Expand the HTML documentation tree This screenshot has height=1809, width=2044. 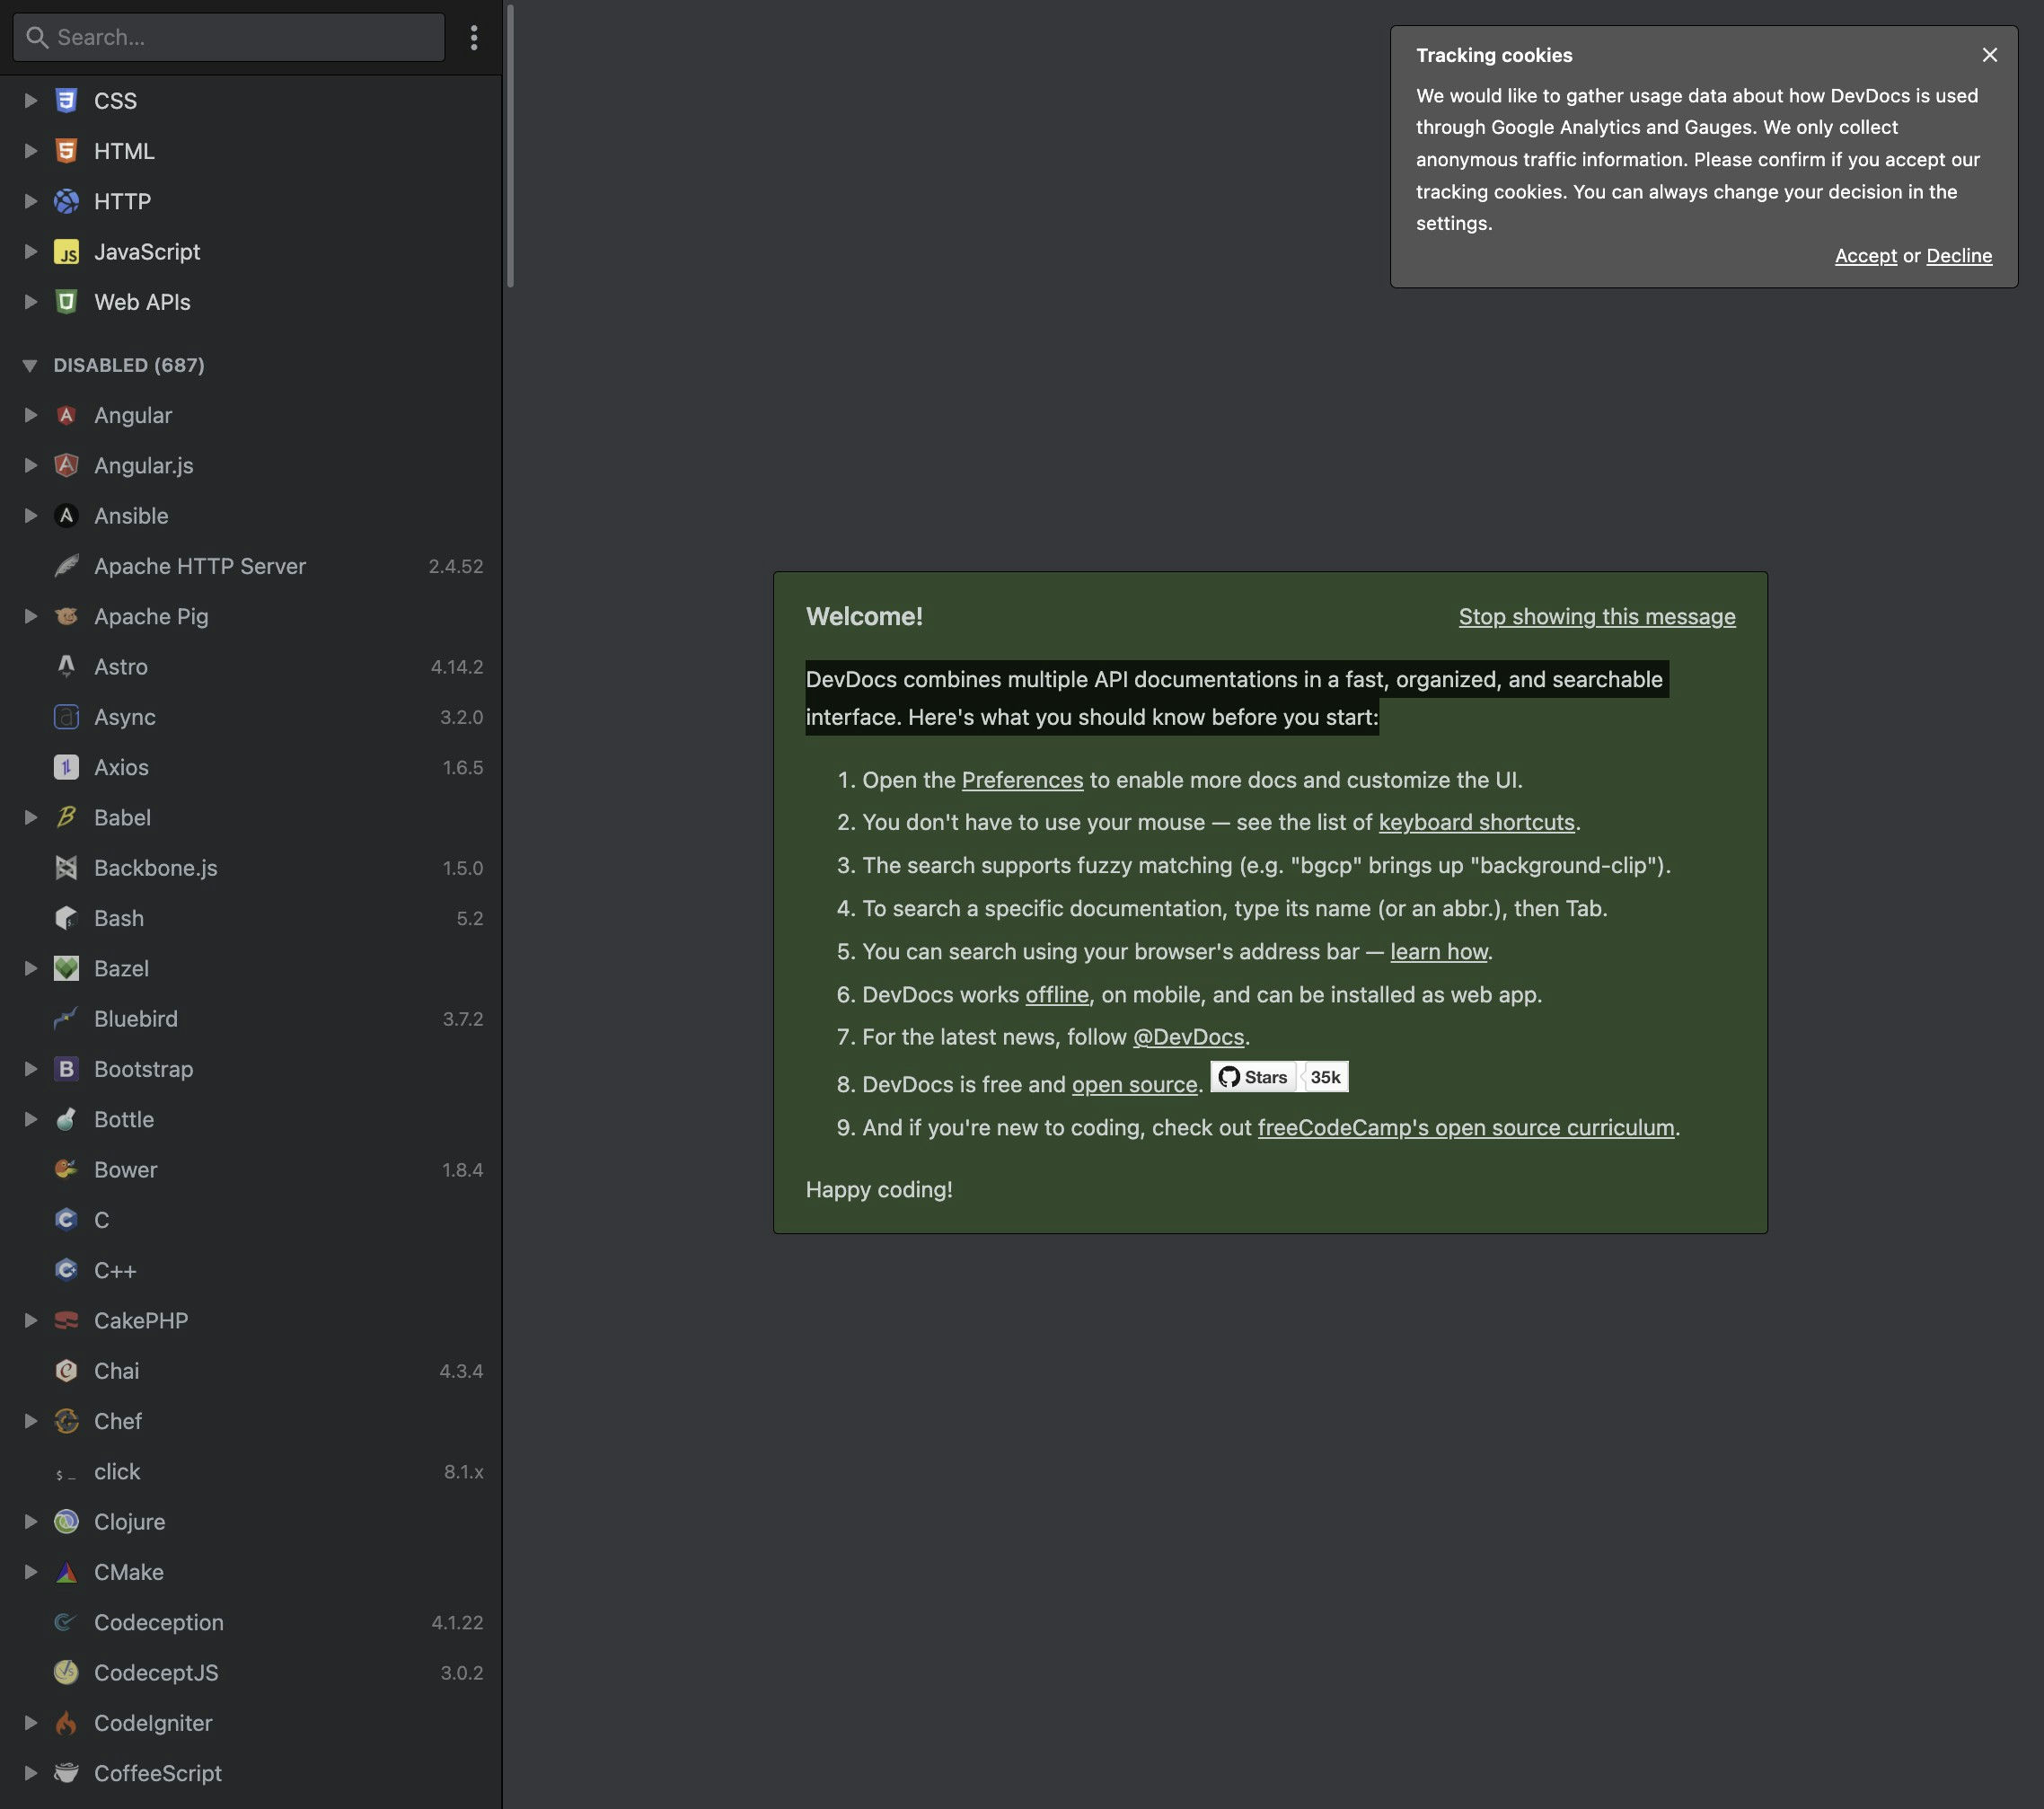[x=31, y=151]
